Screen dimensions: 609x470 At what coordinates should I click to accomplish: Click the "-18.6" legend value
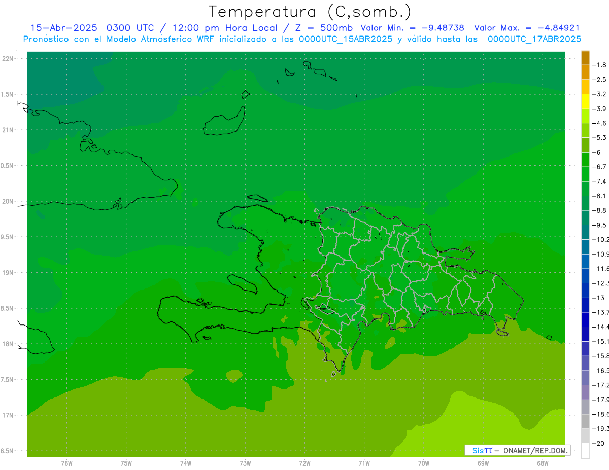[x=601, y=414]
